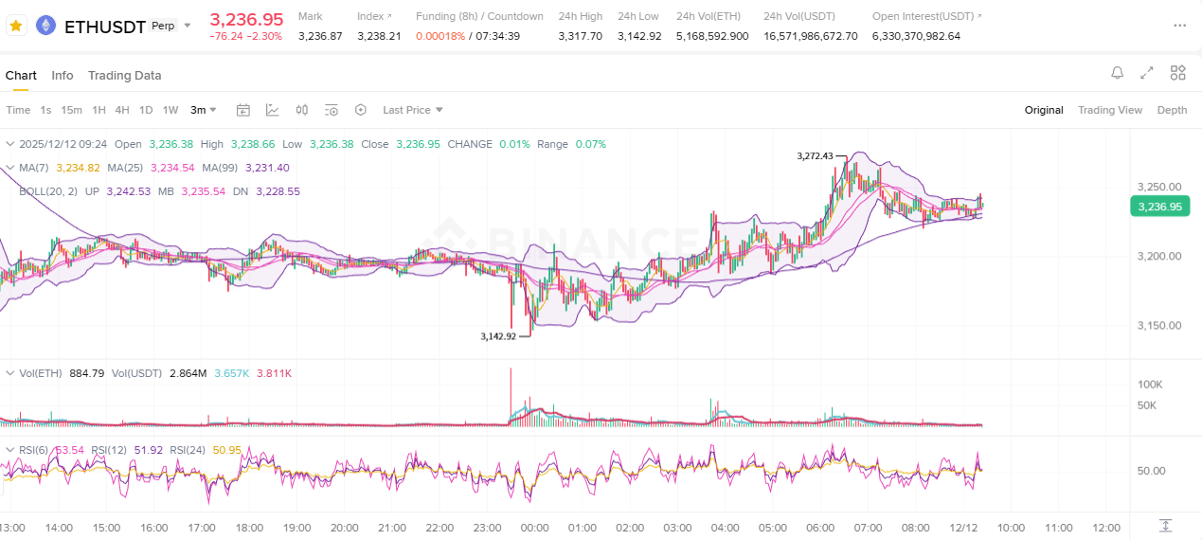1202x540 pixels.
Task: Click the MA(7) value 3,234.82
Action: [x=79, y=168]
